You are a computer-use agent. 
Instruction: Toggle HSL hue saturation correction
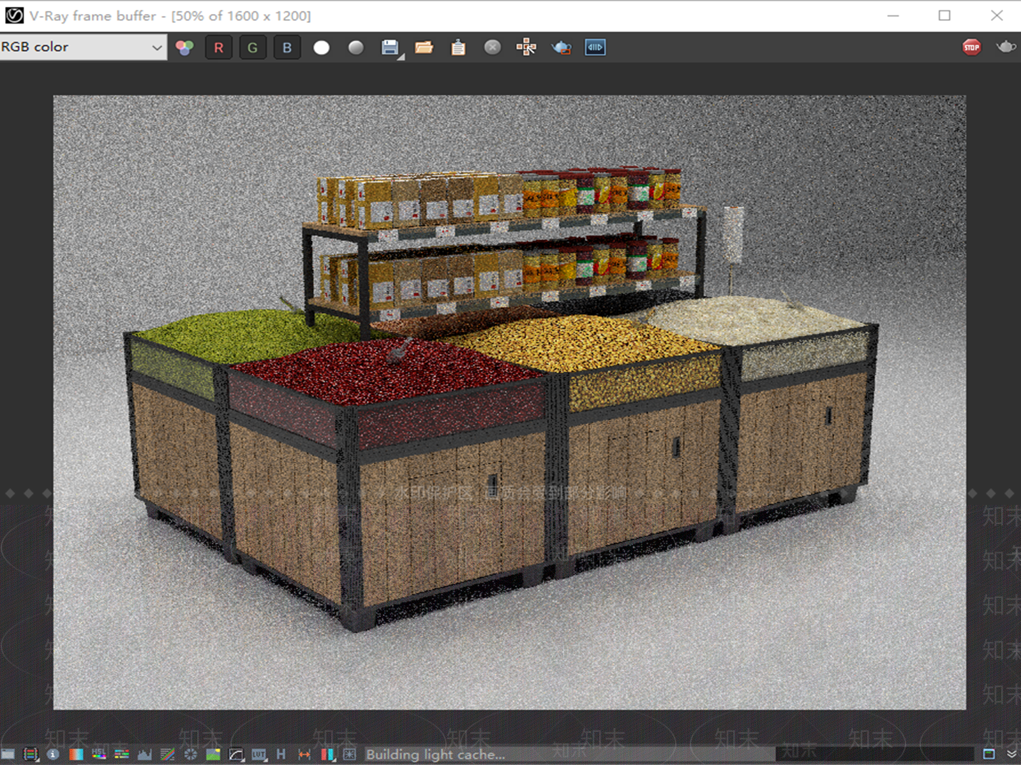coord(99,755)
